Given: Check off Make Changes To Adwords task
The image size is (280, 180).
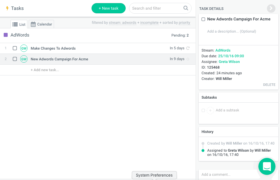Looking at the screenshot, I should pos(15,48).
